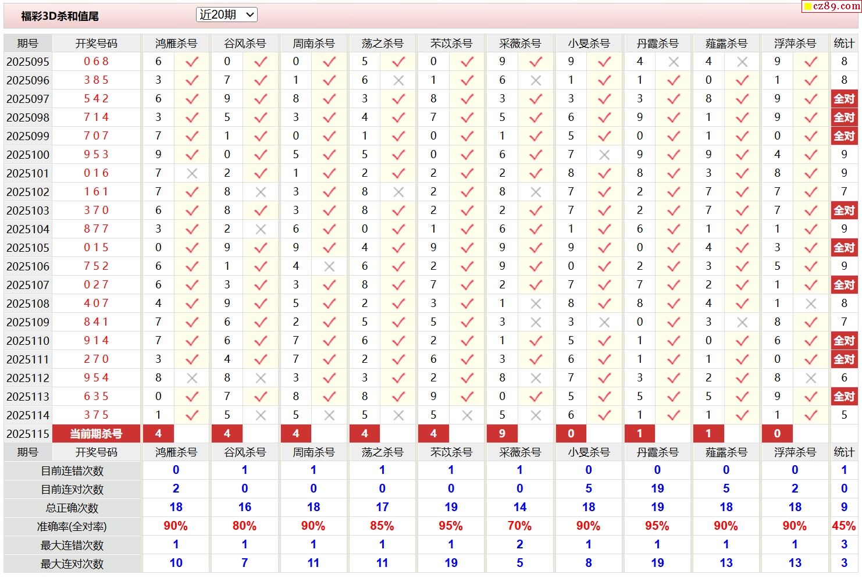
Task: Click the 全对 badge in row 2025097
Action: pos(844,99)
